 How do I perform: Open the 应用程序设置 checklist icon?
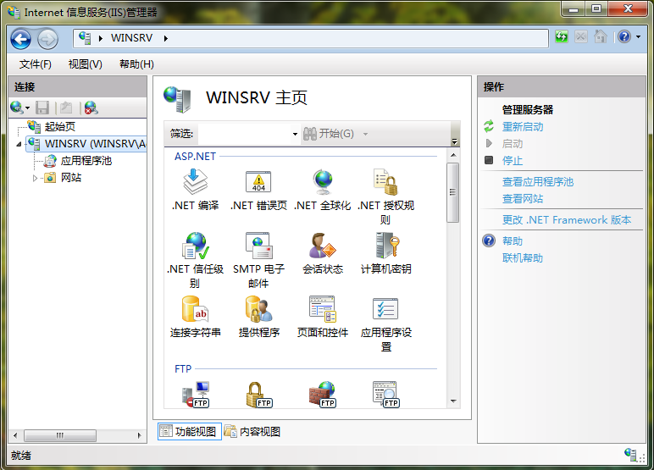[385, 309]
